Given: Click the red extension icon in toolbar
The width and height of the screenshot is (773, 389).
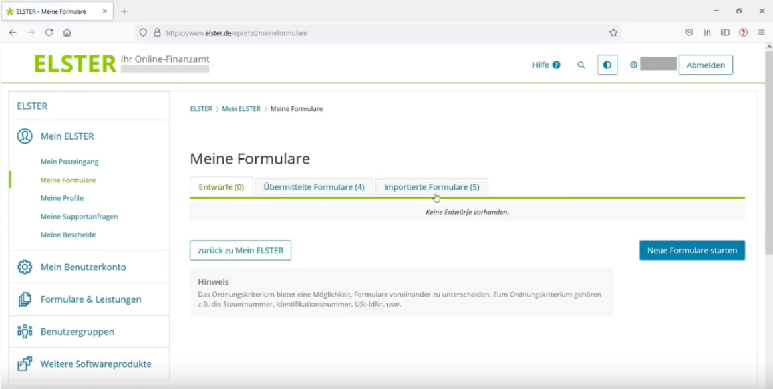Looking at the screenshot, I should (x=744, y=33).
